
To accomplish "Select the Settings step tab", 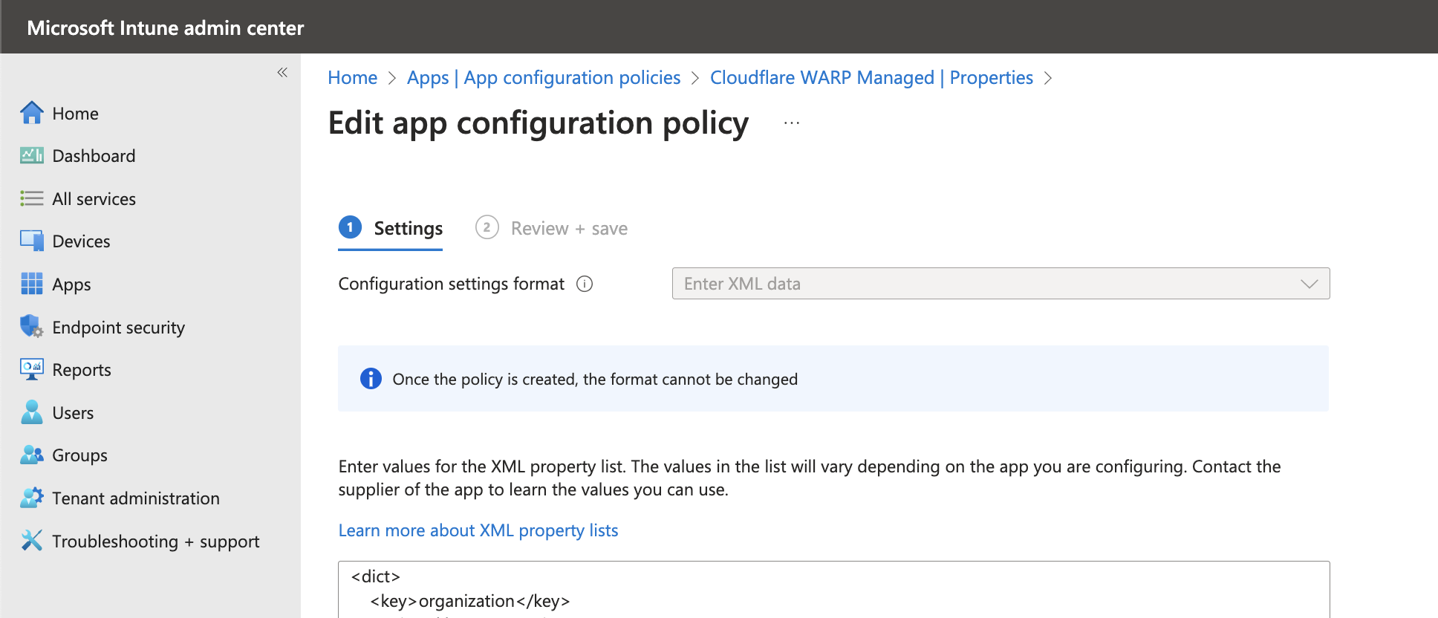I will click(391, 228).
